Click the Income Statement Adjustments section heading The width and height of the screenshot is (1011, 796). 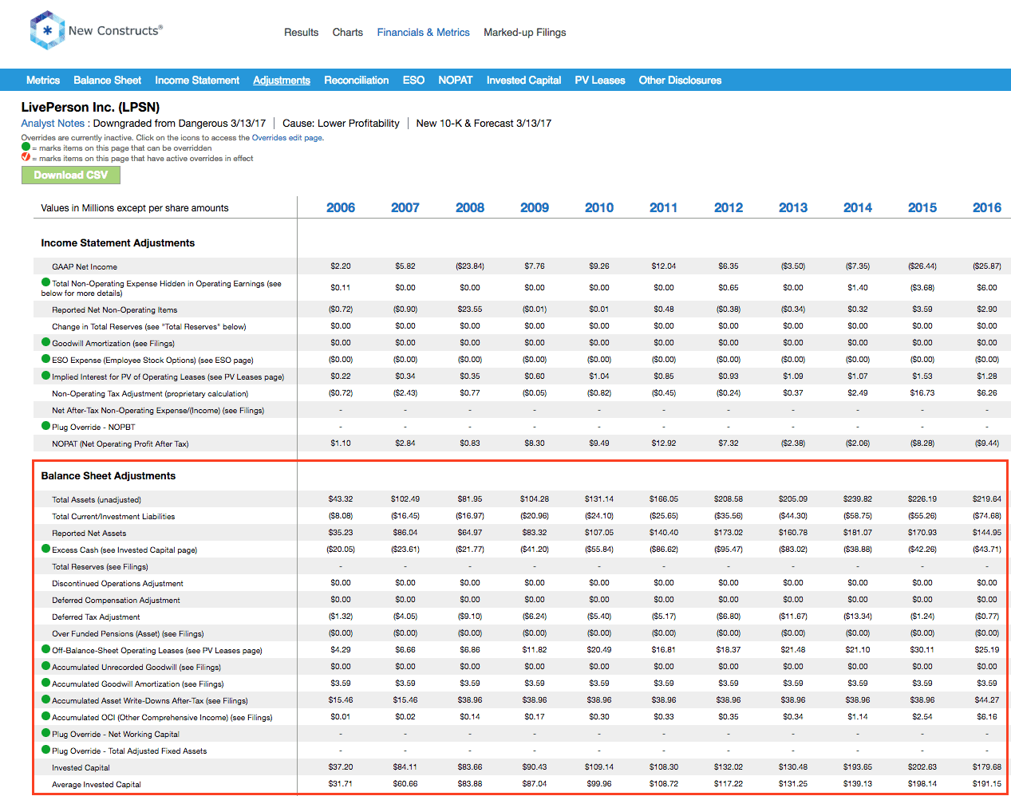point(118,242)
